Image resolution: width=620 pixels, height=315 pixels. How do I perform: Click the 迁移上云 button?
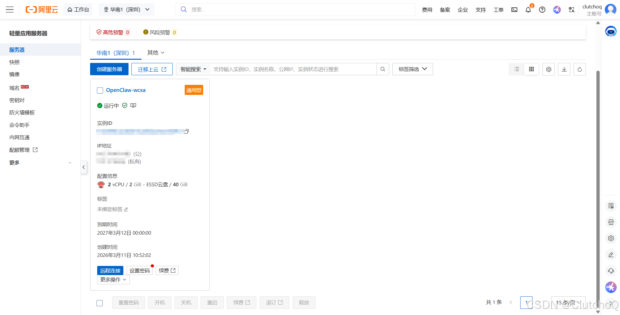(152, 69)
